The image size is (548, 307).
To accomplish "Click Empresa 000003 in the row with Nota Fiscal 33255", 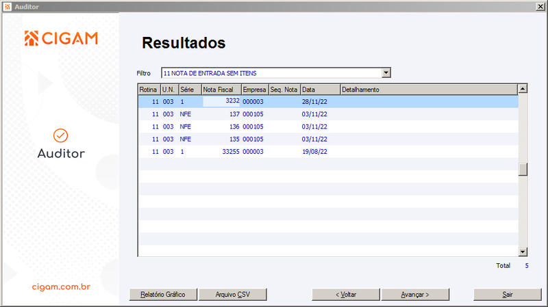I will (x=253, y=152).
